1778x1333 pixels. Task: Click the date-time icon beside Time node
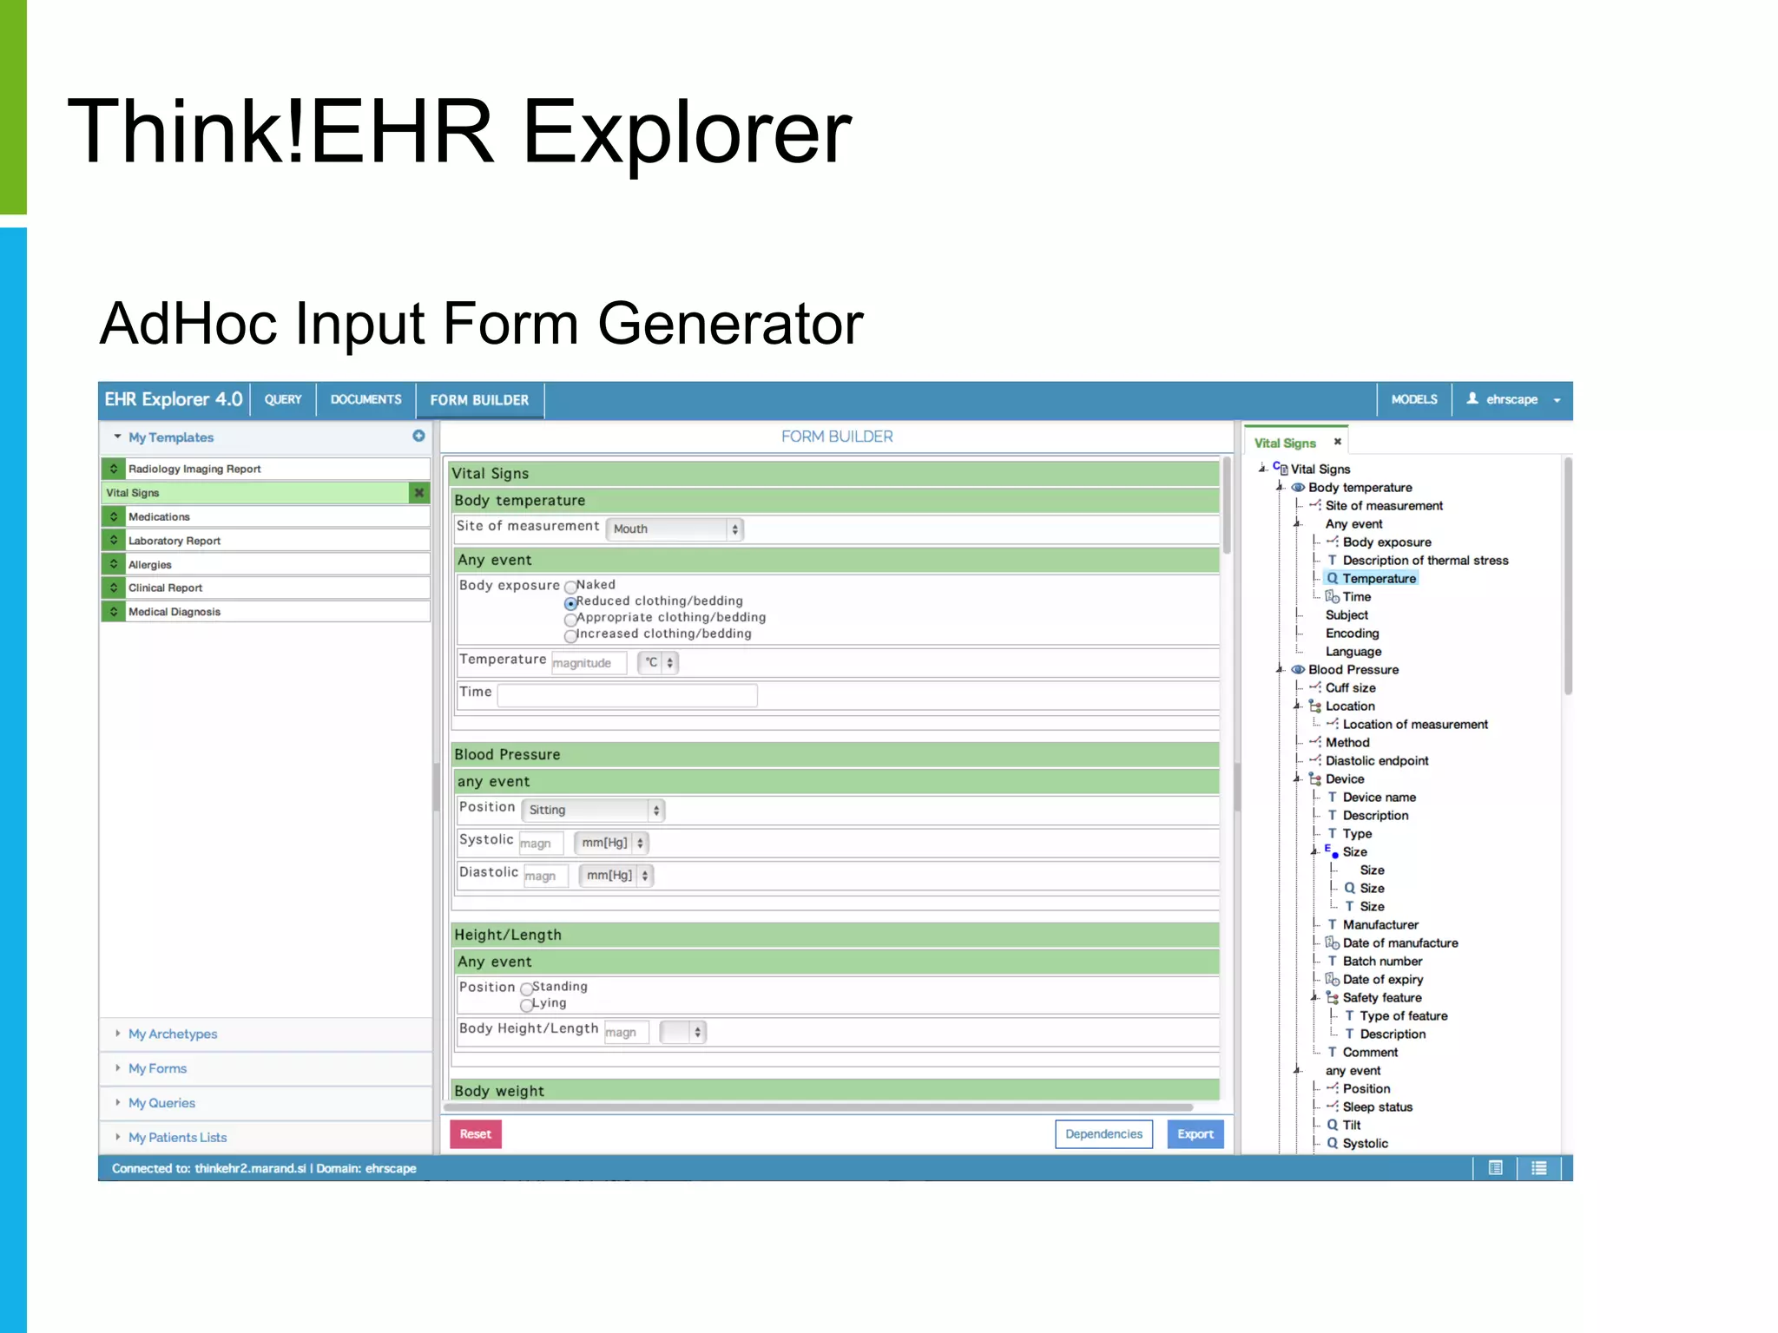click(x=1332, y=596)
